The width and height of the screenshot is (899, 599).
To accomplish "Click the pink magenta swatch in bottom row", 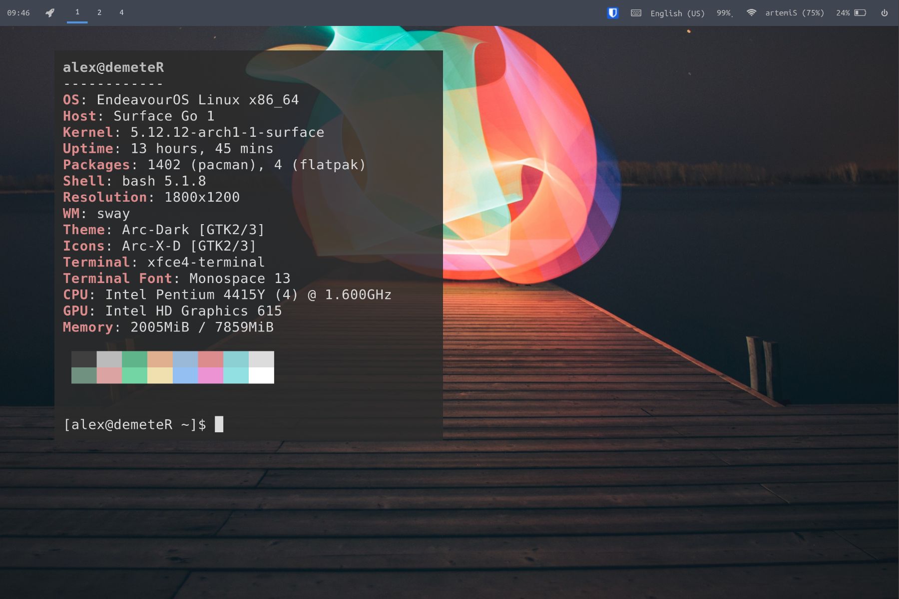I will point(211,375).
